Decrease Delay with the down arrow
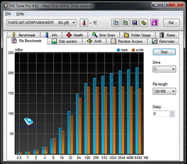This screenshot has height=164, width=187. click(x=172, y=116)
